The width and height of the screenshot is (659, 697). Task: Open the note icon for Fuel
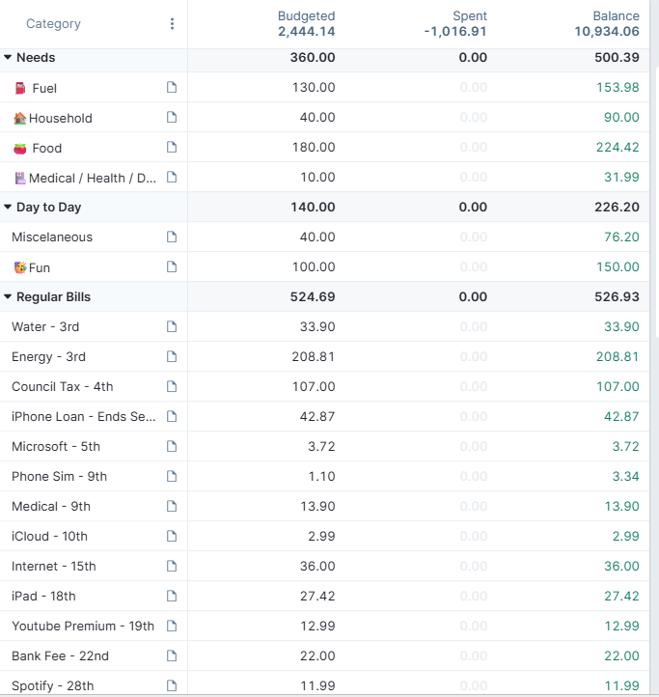tap(172, 87)
